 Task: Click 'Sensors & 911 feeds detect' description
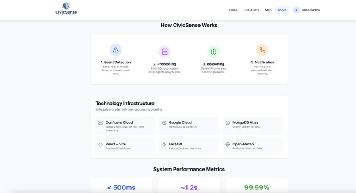coord(116,70)
